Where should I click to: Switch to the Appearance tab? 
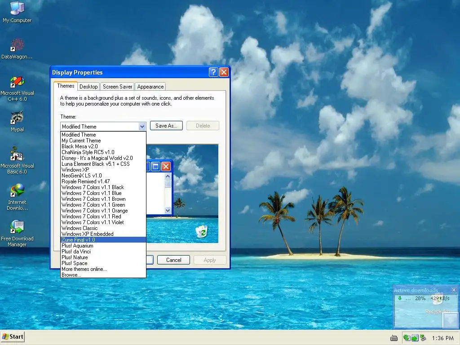tap(150, 87)
